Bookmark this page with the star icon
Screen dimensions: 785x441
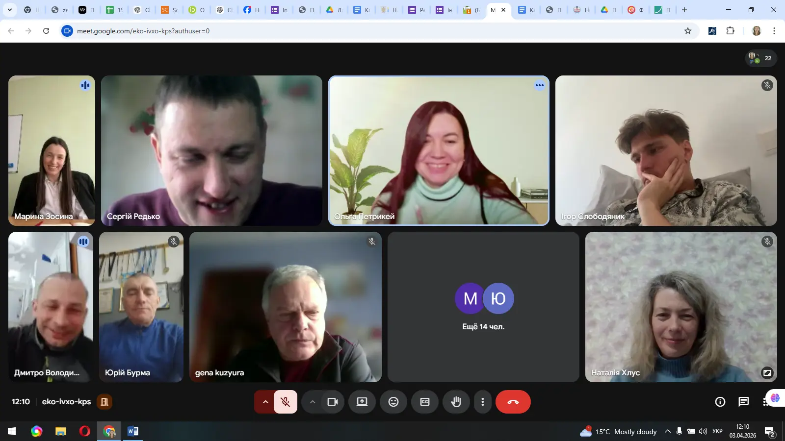[x=688, y=31]
